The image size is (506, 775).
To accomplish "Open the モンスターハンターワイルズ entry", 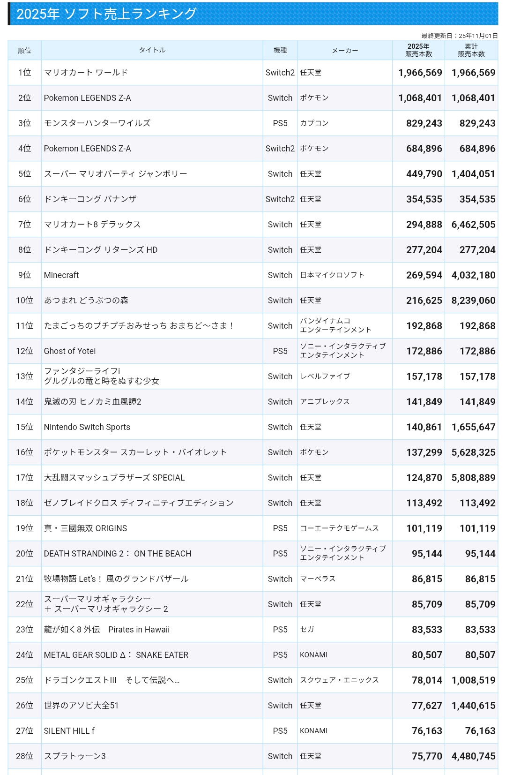I will pos(97,123).
